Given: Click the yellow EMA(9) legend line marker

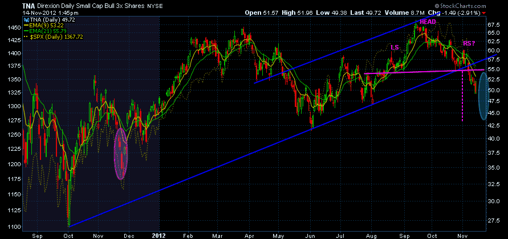Looking at the screenshot, I should pos(26,25).
